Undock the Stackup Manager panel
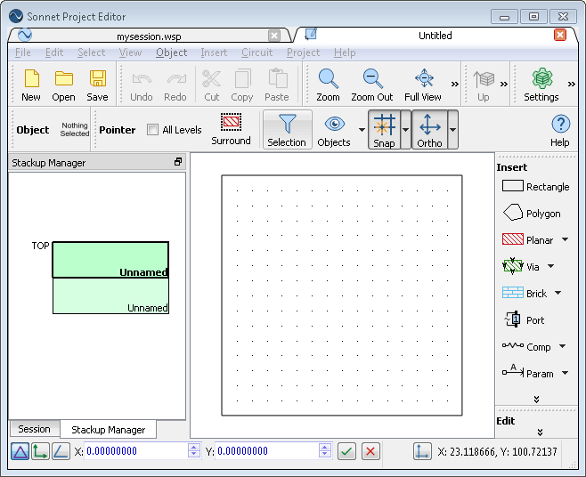 tap(178, 162)
